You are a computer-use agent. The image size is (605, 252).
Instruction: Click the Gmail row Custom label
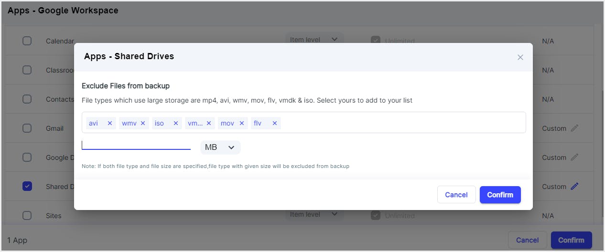pyautogui.click(x=554, y=128)
